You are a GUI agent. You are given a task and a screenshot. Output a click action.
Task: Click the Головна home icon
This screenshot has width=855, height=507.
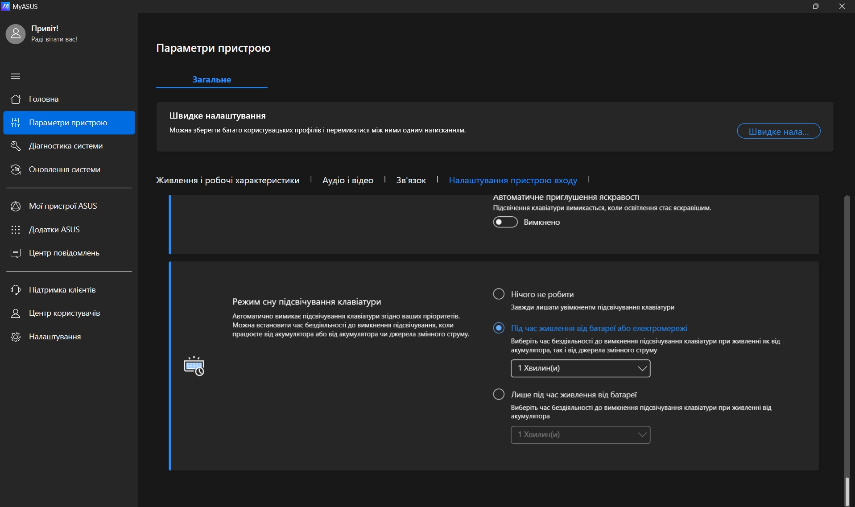coord(16,99)
